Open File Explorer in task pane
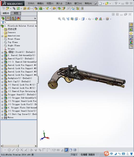This screenshot has height=157, width=134. click(131, 34)
